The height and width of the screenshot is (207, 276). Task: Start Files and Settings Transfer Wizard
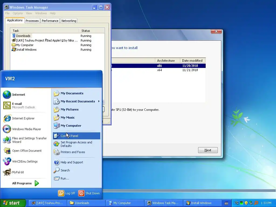(x=25, y=140)
